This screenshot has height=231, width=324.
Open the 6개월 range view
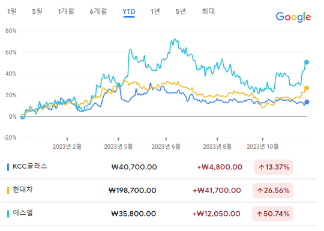tap(98, 11)
